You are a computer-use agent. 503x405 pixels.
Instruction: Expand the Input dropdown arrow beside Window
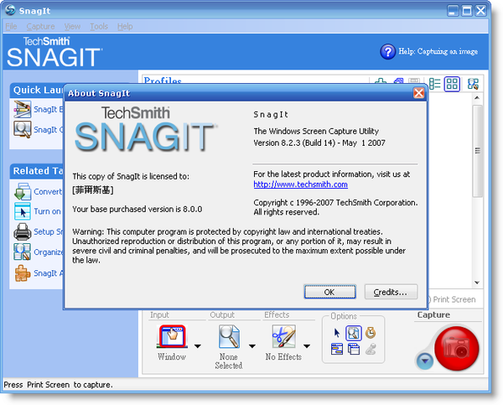coord(198,346)
